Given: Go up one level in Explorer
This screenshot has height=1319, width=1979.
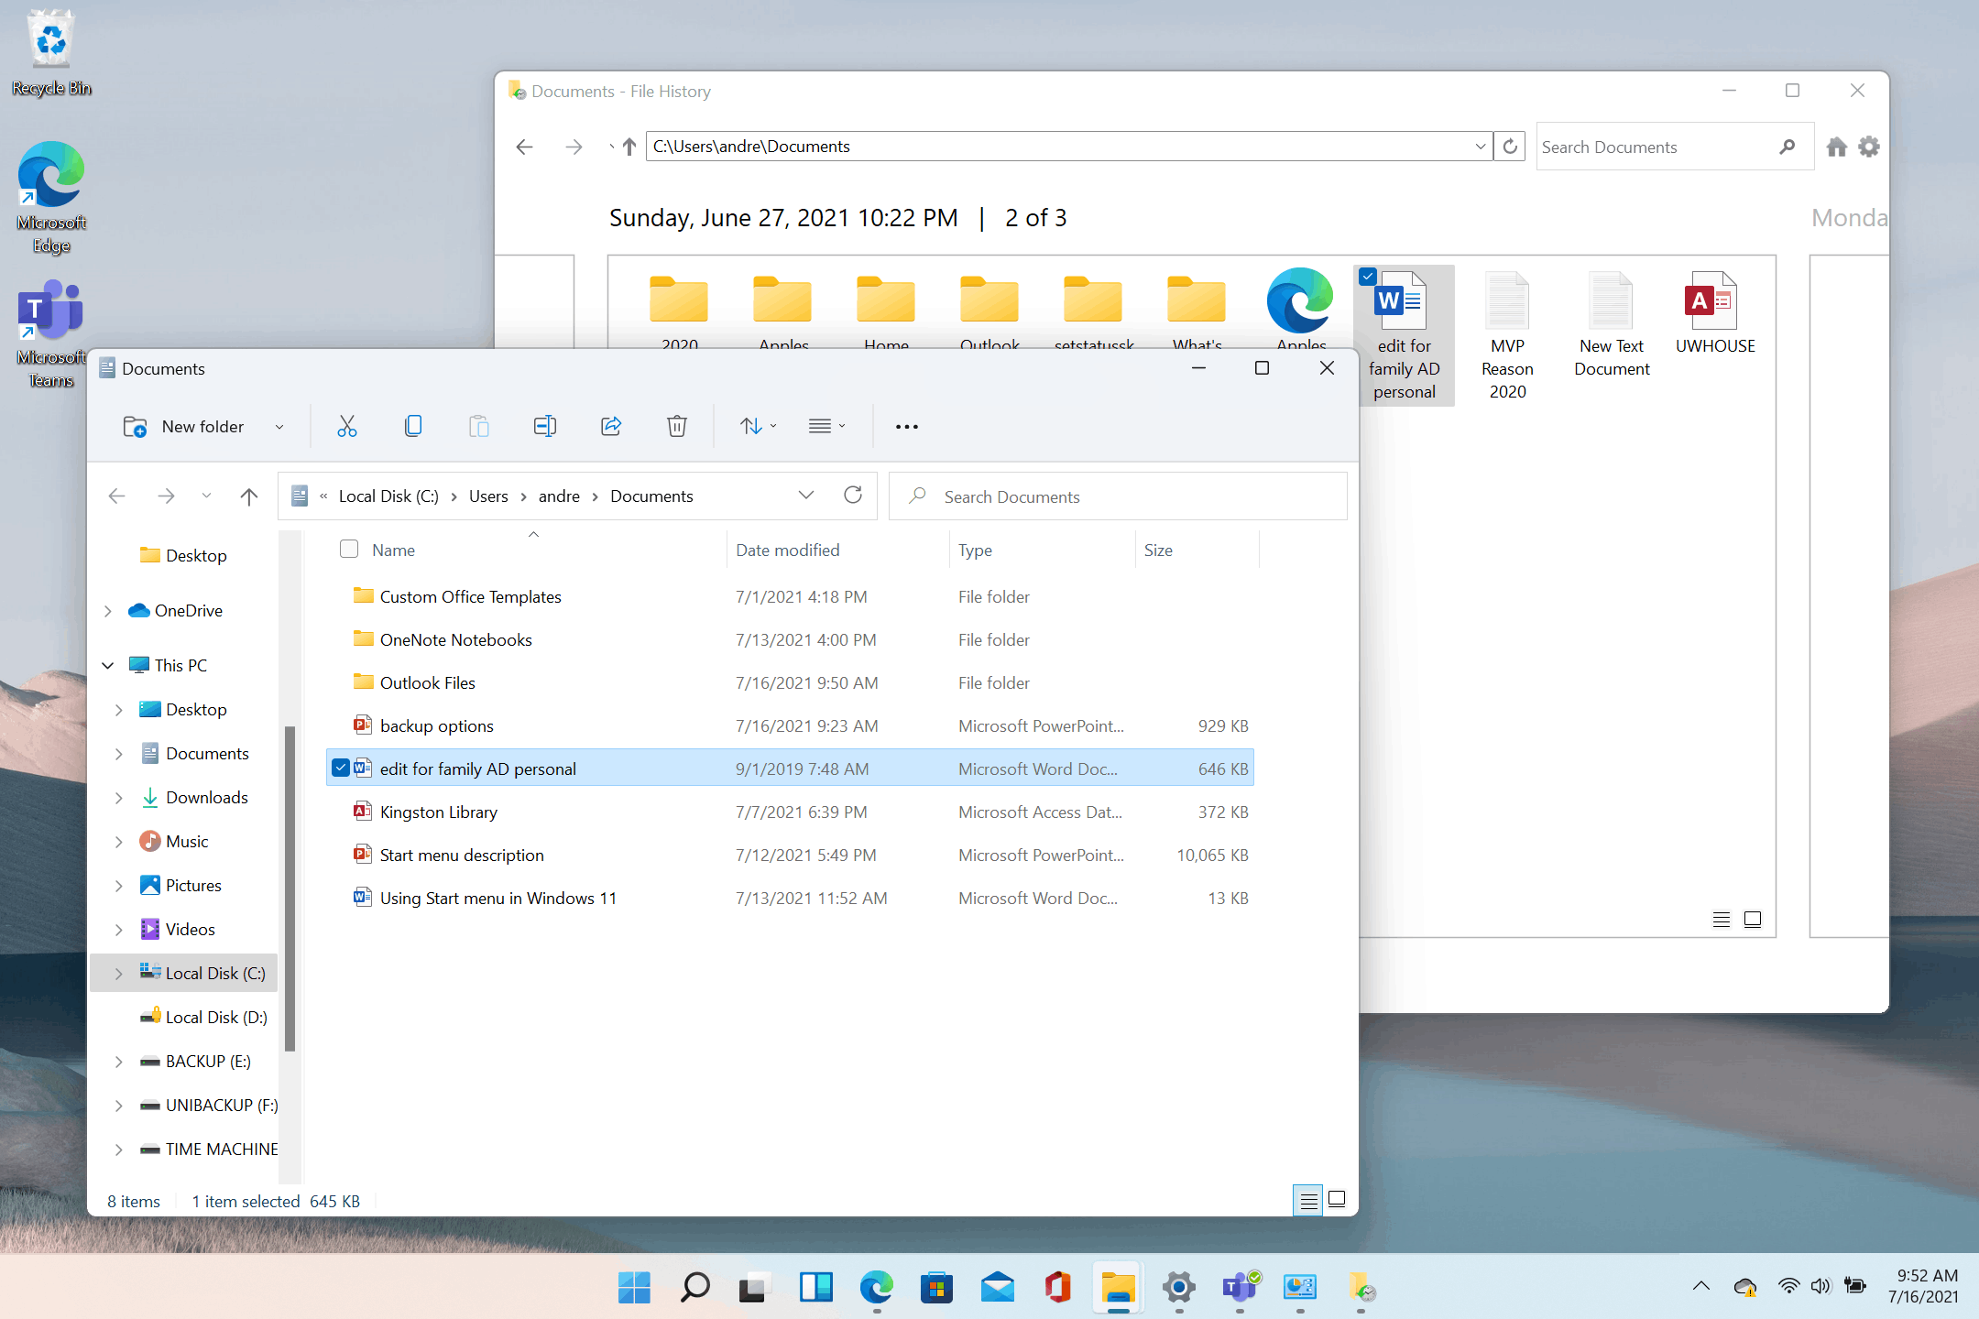Looking at the screenshot, I should 248,496.
